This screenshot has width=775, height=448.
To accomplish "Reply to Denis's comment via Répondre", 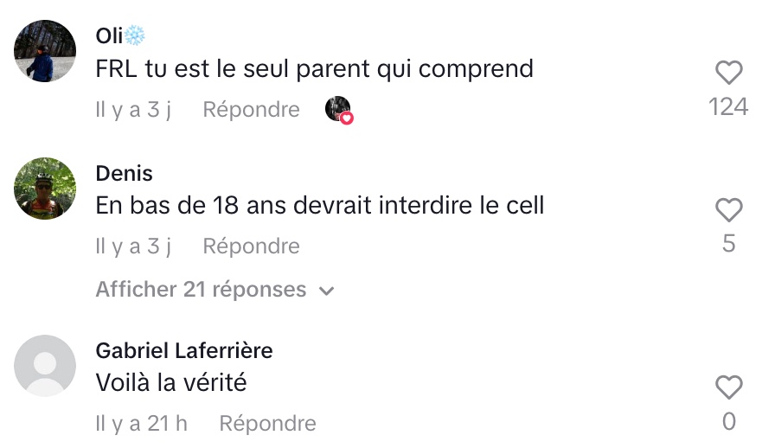I will [251, 246].
